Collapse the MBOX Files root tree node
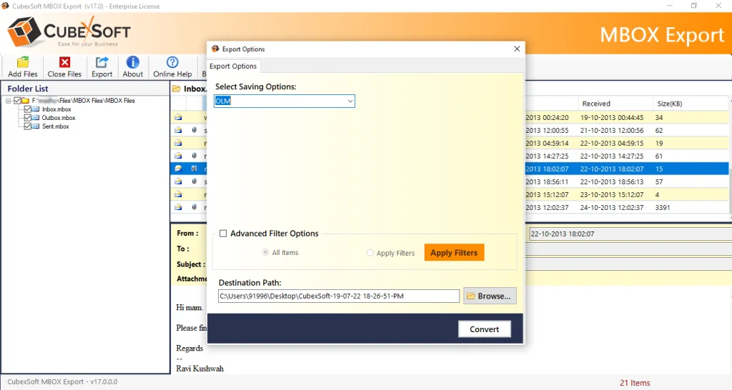The height and width of the screenshot is (390, 732). tap(9, 101)
